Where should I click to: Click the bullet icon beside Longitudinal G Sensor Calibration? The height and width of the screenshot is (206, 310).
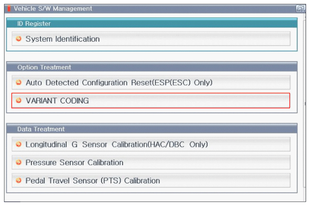pyautogui.click(x=19, y=144)
